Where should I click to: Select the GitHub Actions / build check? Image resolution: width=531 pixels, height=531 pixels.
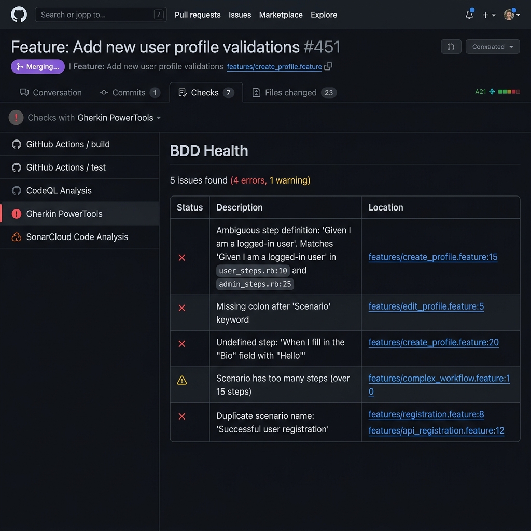coord(79,144)
